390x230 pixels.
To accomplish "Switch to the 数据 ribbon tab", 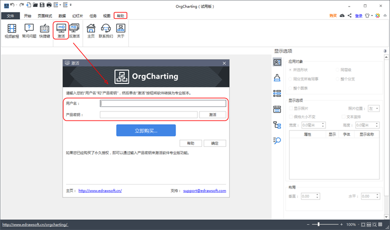I will (x=62, y=16).
